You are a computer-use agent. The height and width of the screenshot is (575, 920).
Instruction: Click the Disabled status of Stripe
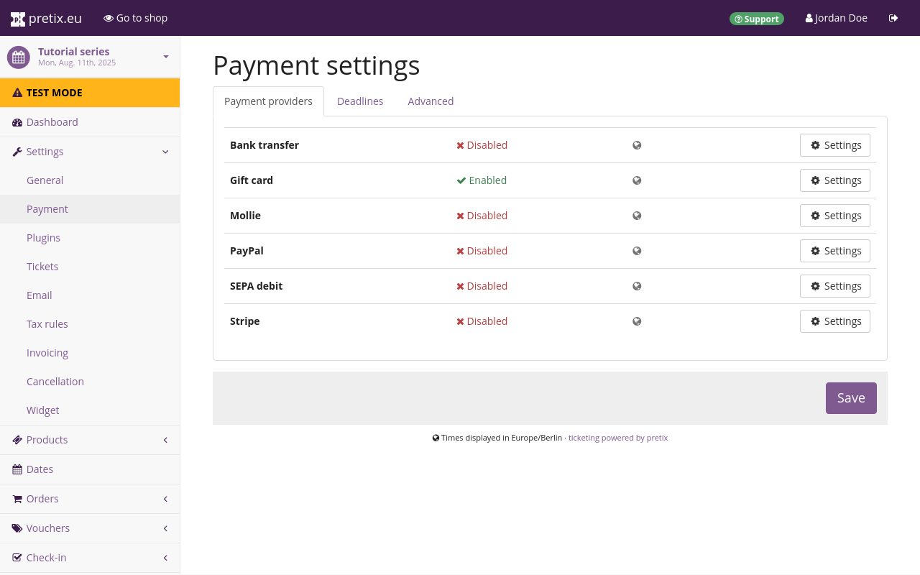pos(482,321)
